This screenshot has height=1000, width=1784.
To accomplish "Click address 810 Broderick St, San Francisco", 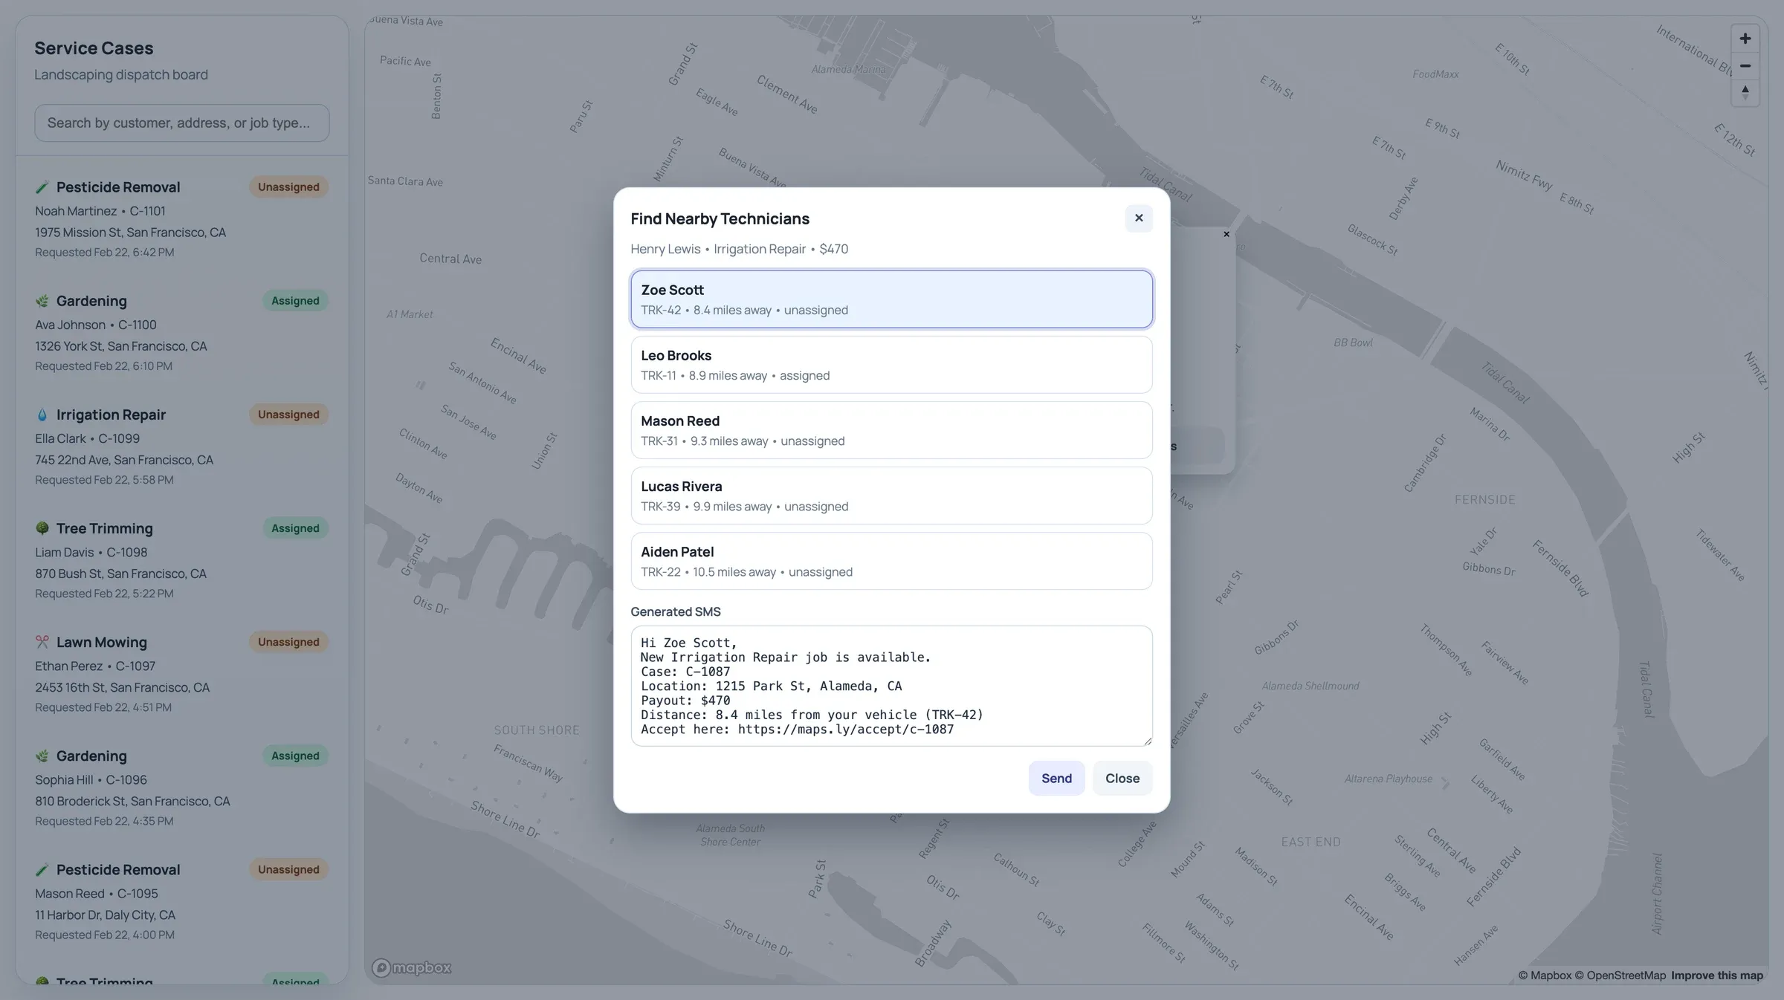I will point(132,802).
